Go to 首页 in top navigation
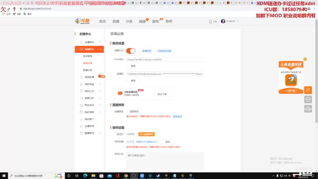318x179 pixels. pyautogui.click(x=103, y=21)
